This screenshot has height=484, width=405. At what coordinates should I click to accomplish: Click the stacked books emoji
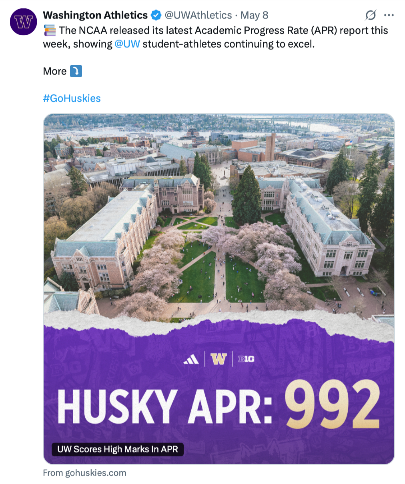coord(50,30)
